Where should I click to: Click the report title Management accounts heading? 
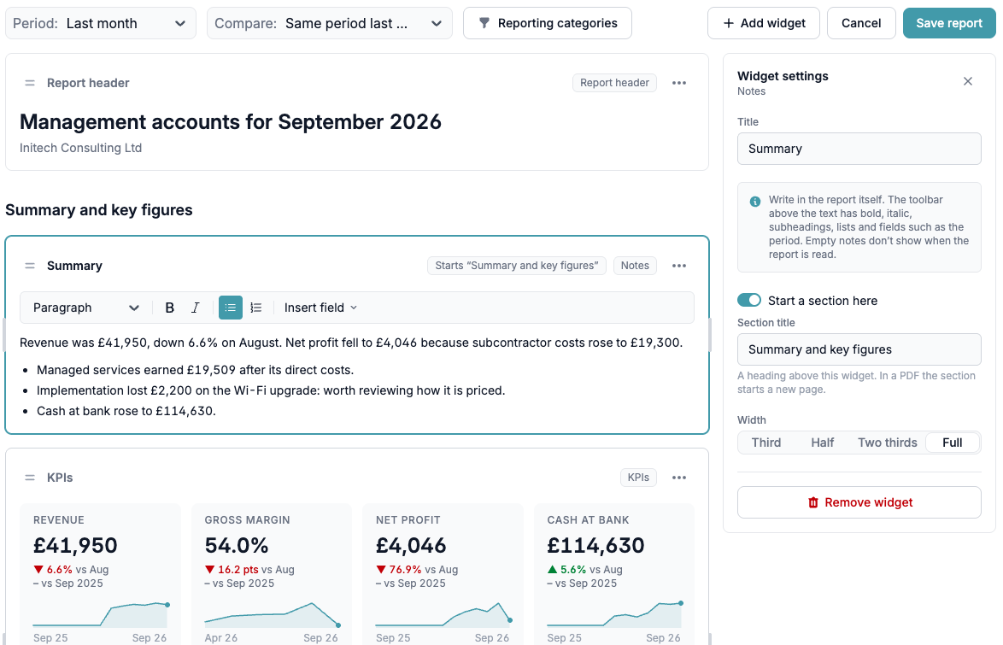coord(231,121)
